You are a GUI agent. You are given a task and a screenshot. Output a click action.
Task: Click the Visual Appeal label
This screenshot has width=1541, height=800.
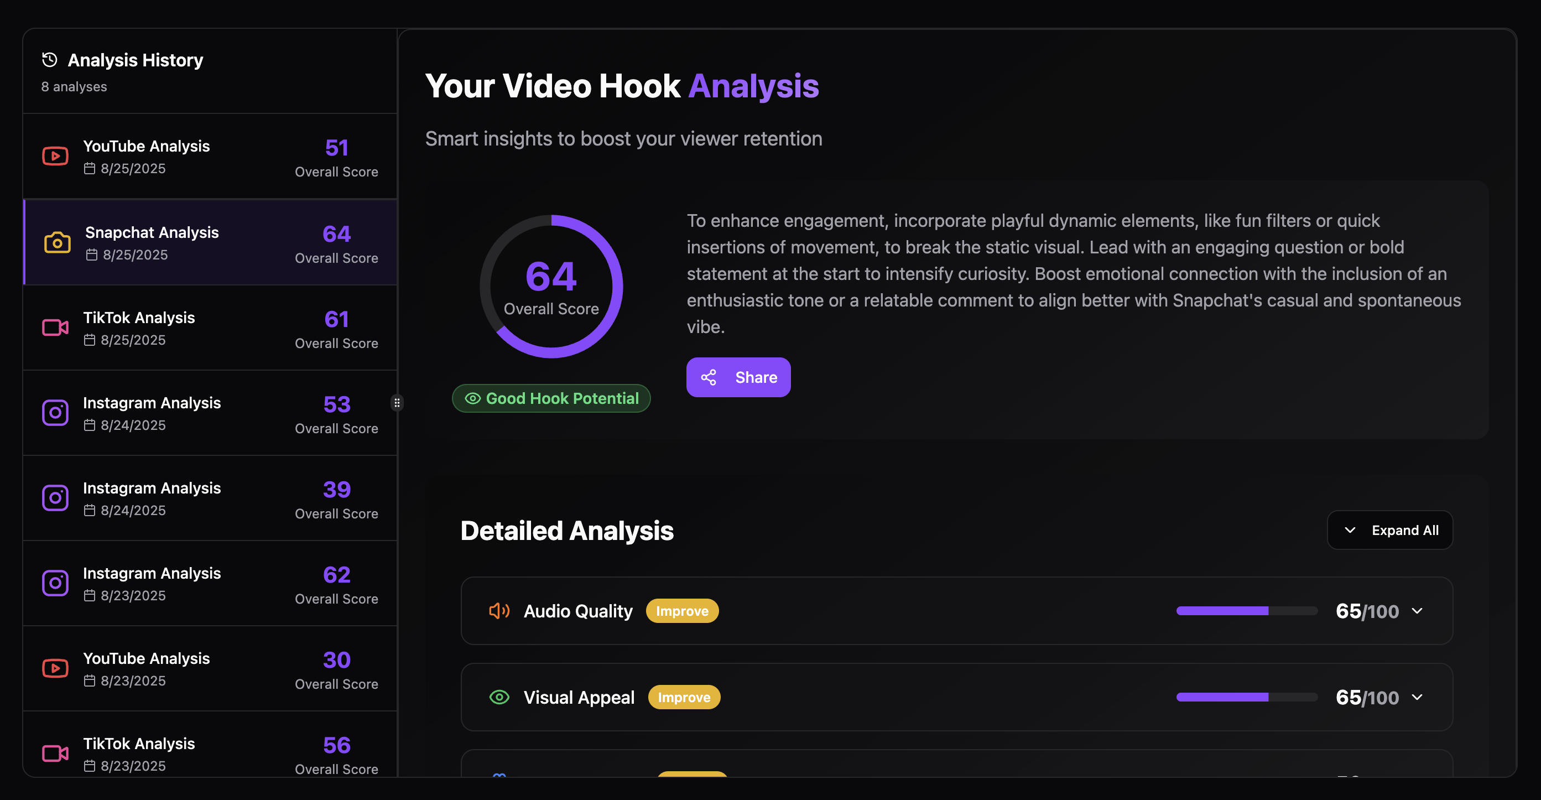click(579, 698)
